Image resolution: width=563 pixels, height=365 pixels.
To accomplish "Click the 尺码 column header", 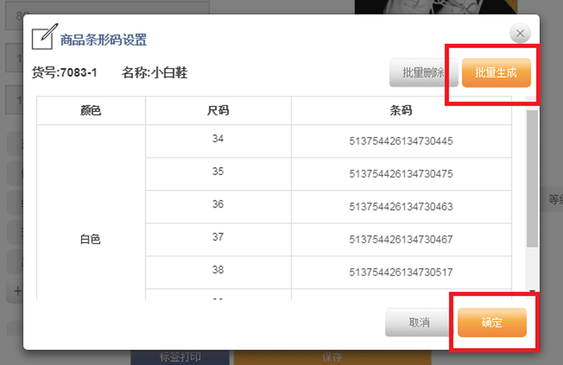I will (x=218, y=111).
